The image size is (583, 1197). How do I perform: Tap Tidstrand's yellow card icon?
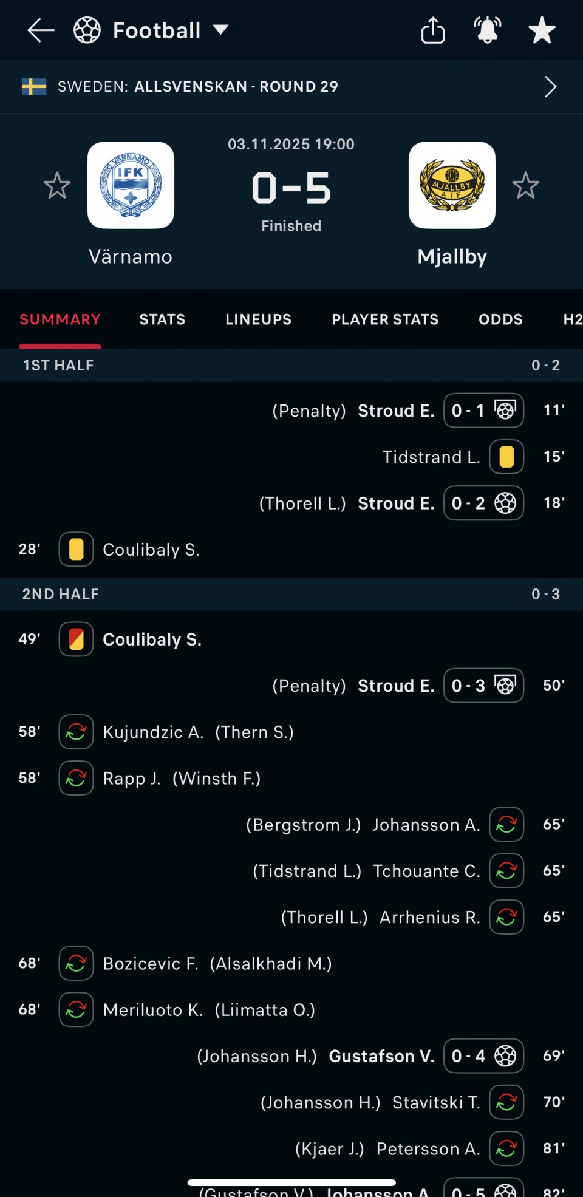(506, 457)
